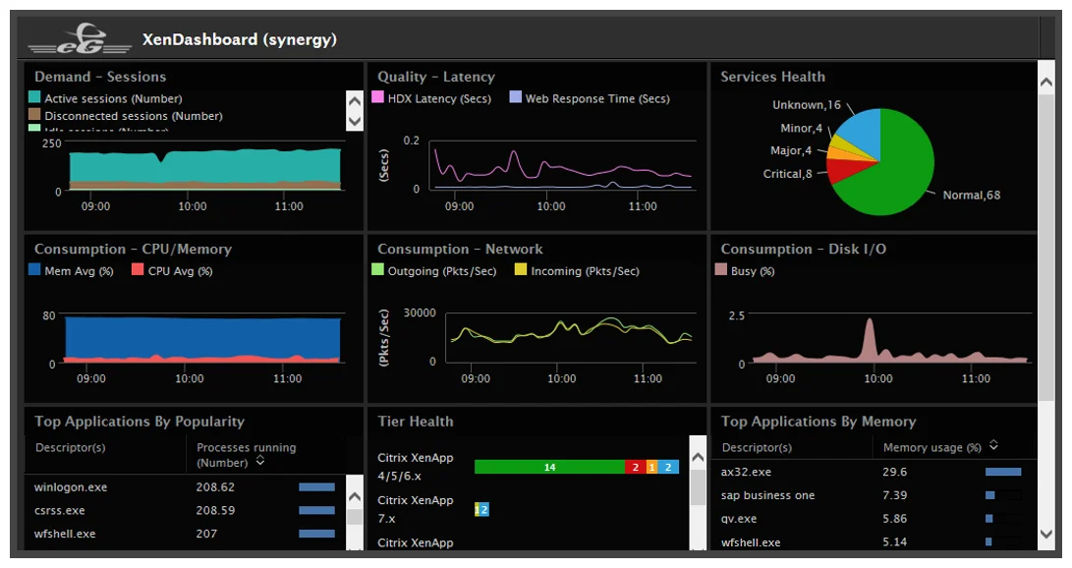Click green 14 segment of XenApp 4/5/6.x

[x=549, y=467]
